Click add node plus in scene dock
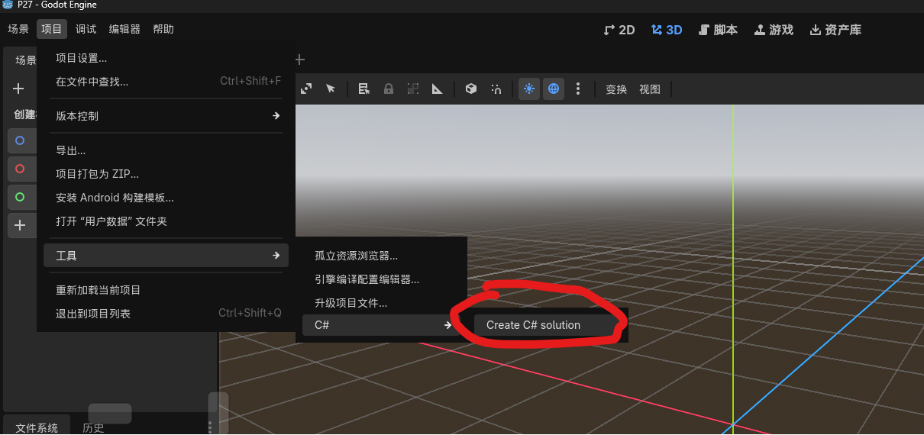924x435 pixels. pyautogui.click(x=18, y=89)
